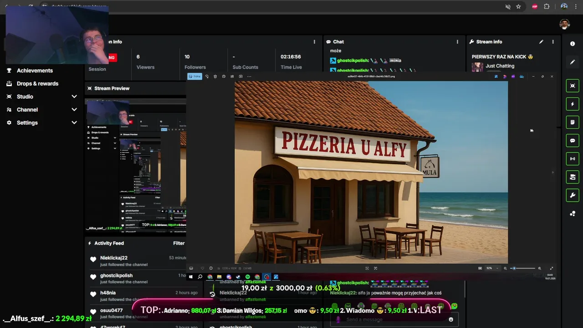Viewport: 583px width, 328px height.
Task: Open Spotify from the taskbar
Action: (x=247, y=277)
